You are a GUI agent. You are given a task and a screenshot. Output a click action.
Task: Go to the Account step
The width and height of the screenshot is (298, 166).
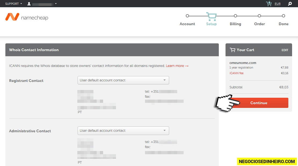187,24
